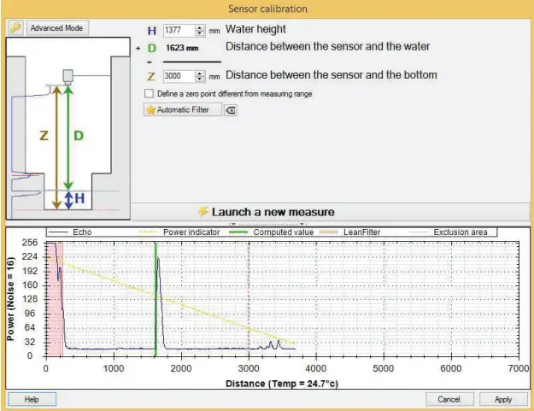
Task: Apply the Automatic Filter
Action: click(x=183, y=109)
